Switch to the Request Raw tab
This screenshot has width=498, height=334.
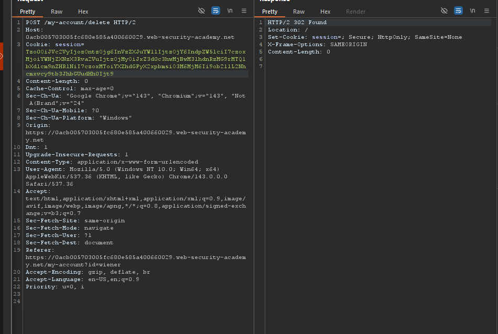click(57, 12)
